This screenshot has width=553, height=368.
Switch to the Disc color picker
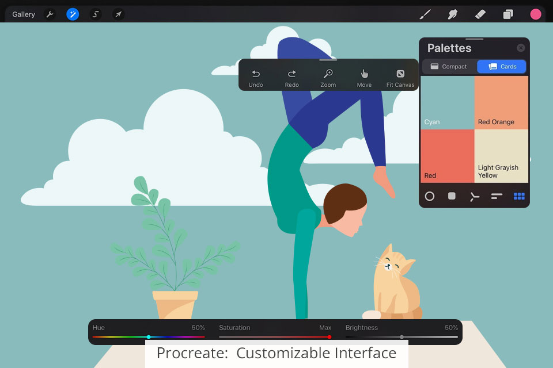[x=430, y=196]
